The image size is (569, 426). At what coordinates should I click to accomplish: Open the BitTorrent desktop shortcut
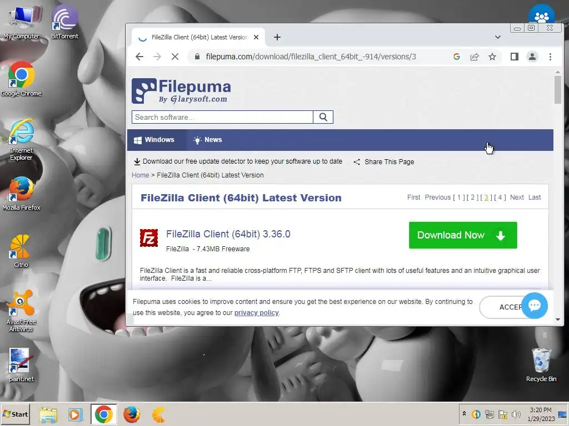pos(64,22)
